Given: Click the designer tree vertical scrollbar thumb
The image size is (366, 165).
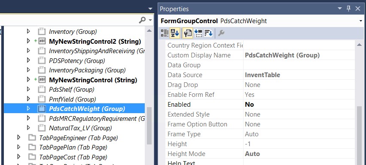Looking at the screenshot, I should pyautogui.click(x=149, y=126).
